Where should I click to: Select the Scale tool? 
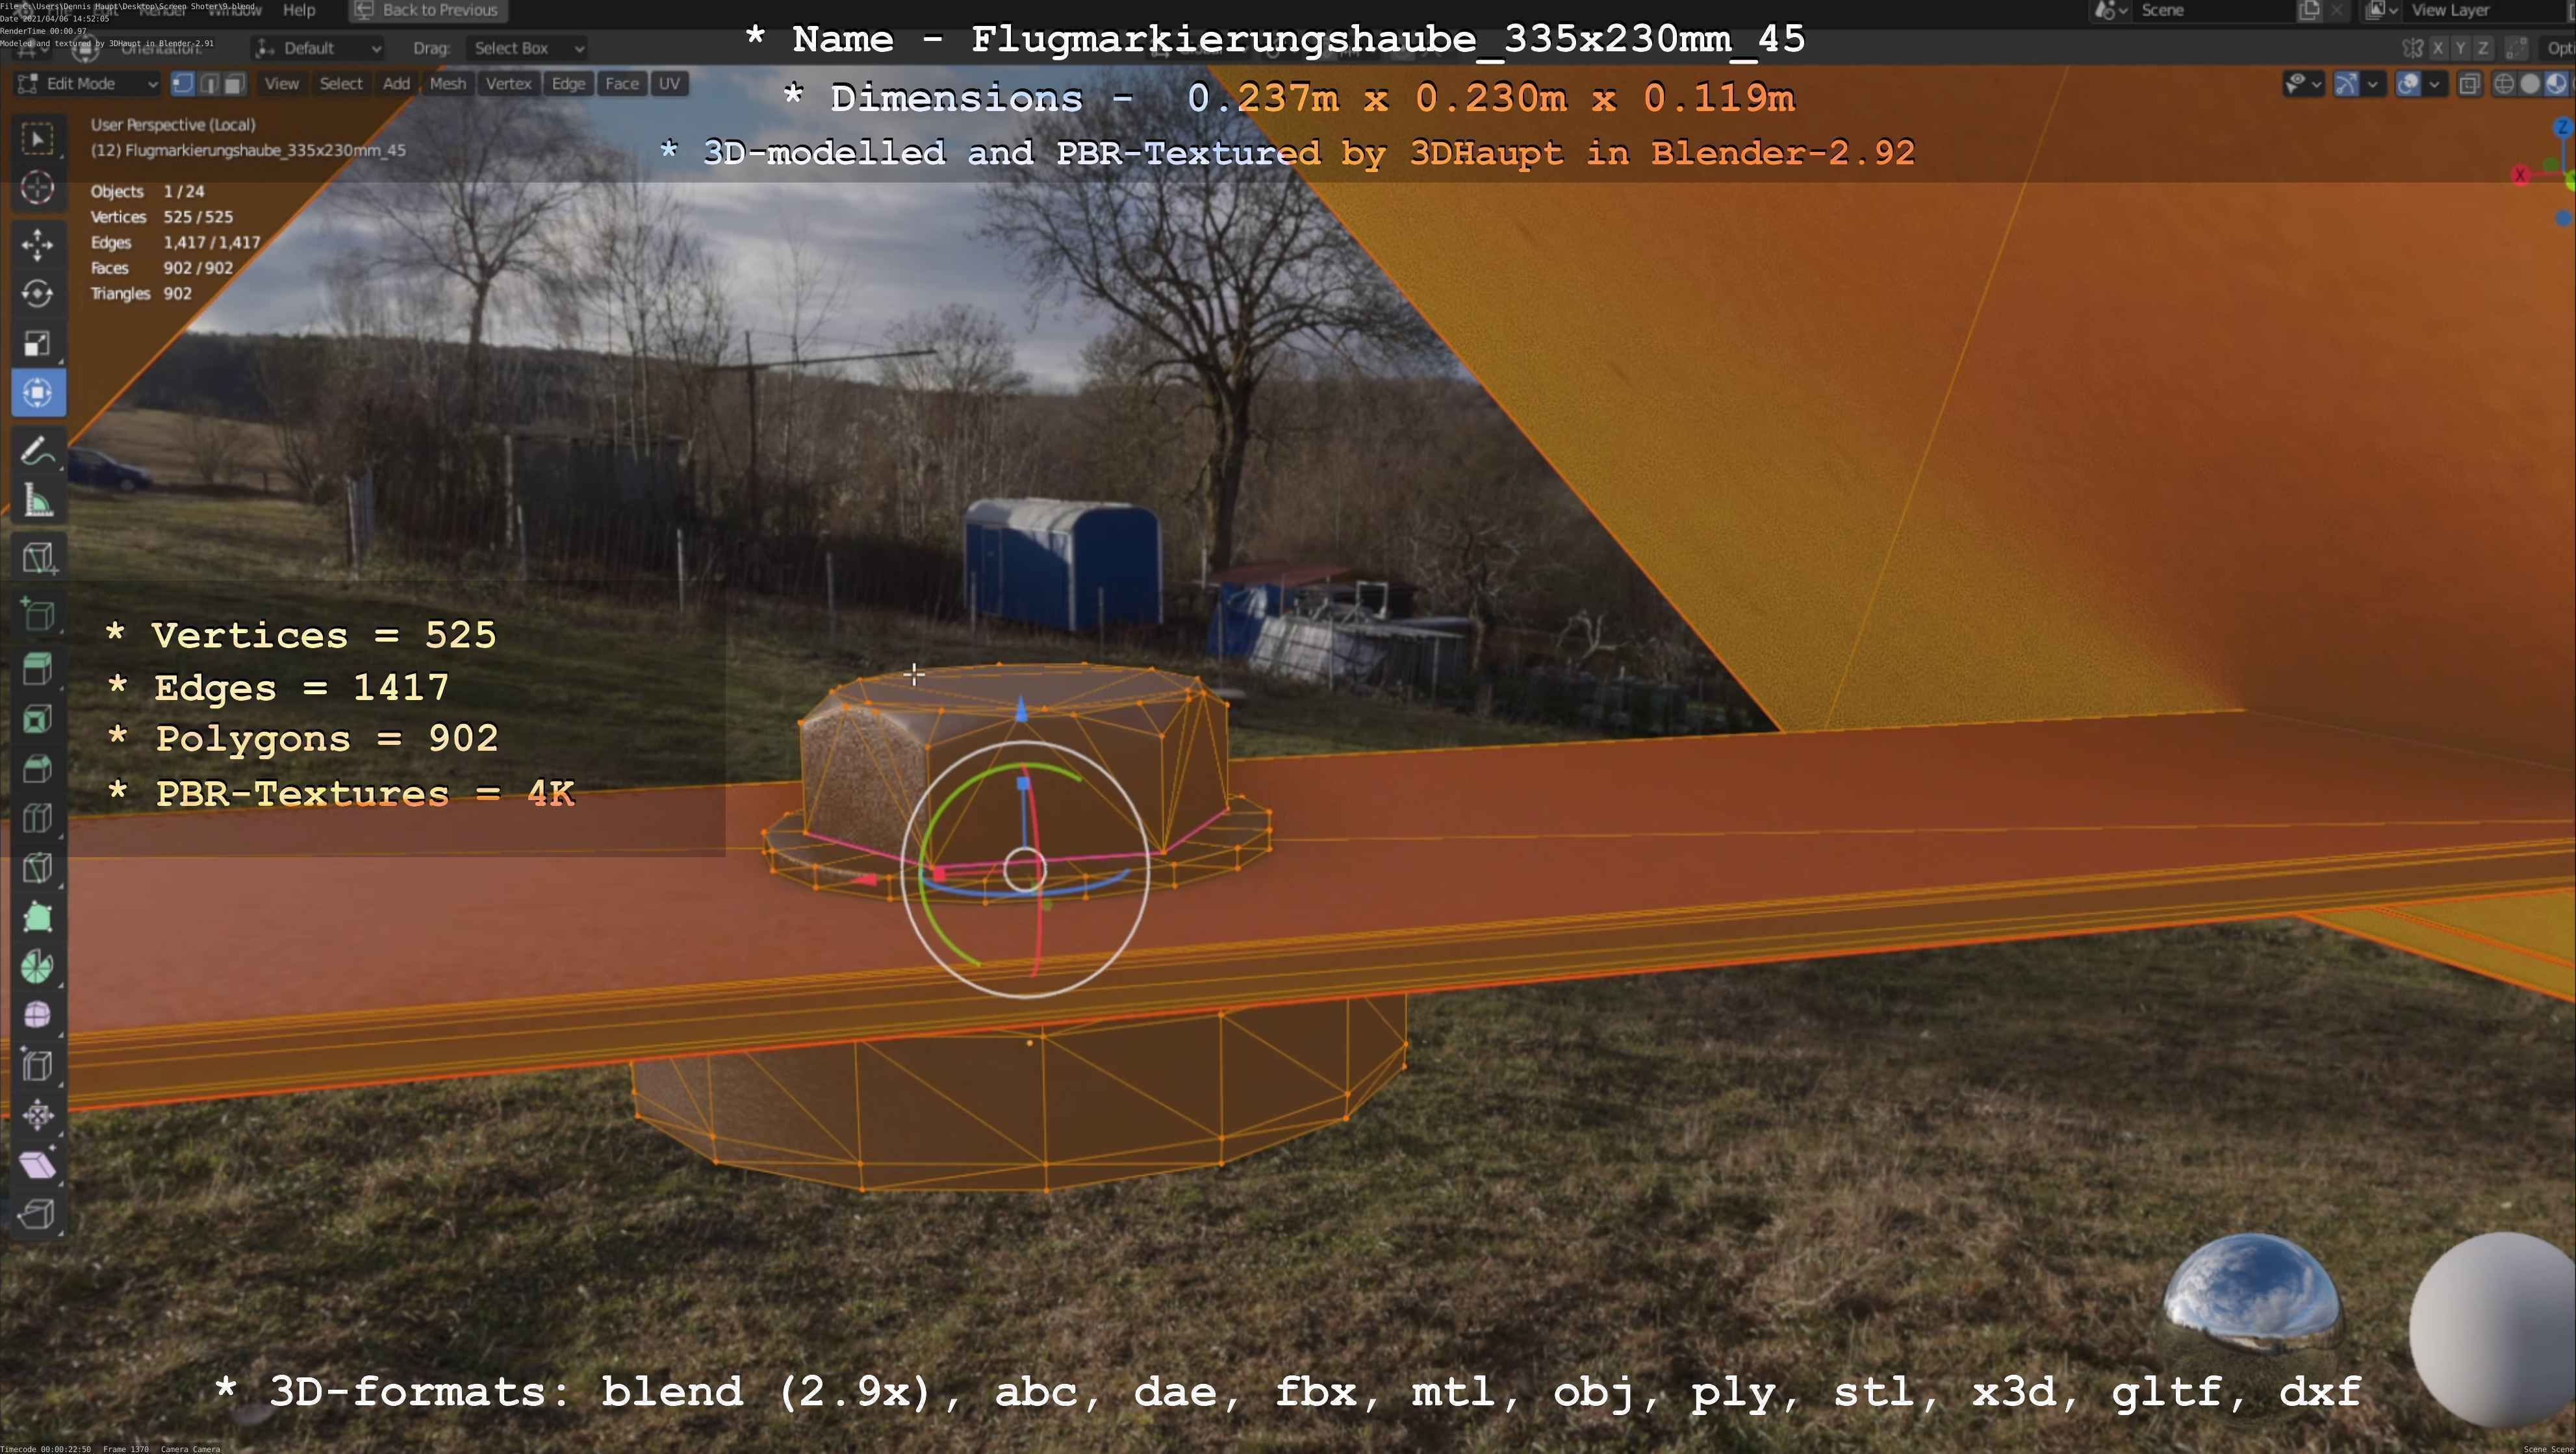click(x=38, y=344)
